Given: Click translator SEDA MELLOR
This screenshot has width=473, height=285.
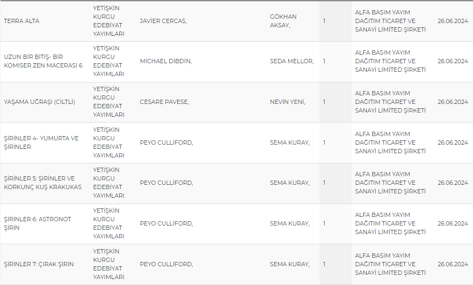Looking at the screenshot, I should (292, 61).
